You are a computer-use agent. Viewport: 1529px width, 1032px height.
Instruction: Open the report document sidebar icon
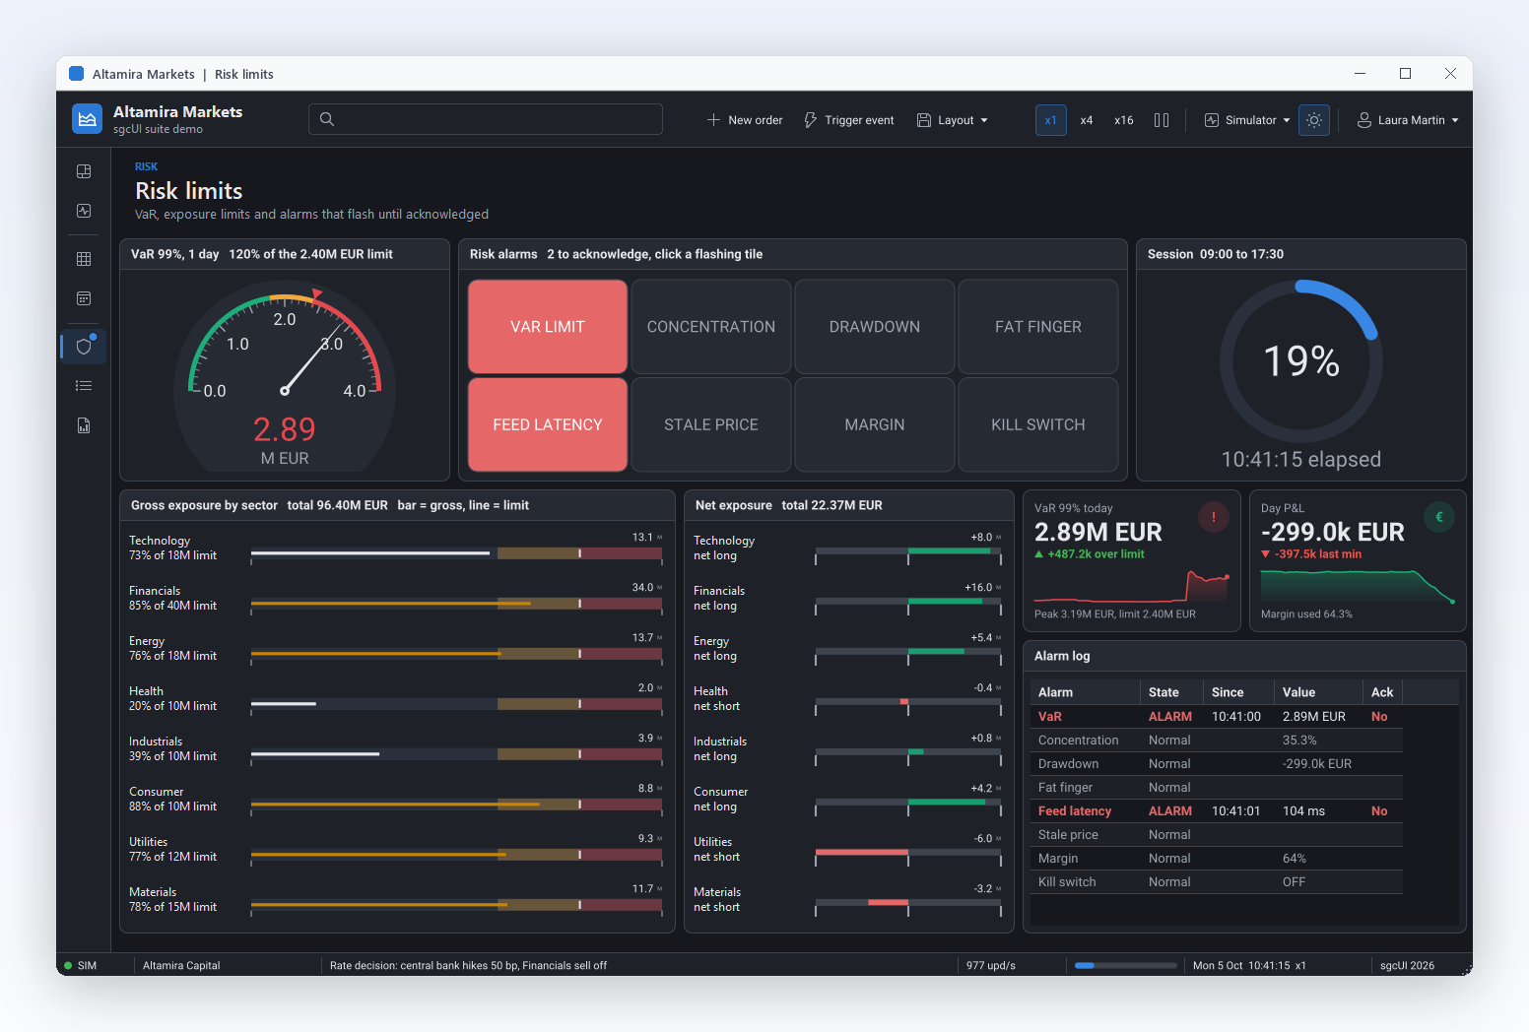[84, 425]
